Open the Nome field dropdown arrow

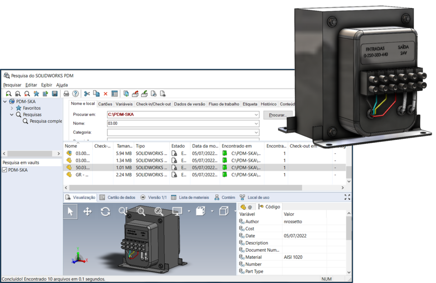click(255, 124)
